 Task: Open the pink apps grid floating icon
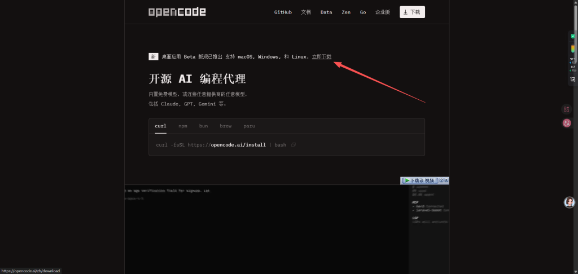(567, 109)
